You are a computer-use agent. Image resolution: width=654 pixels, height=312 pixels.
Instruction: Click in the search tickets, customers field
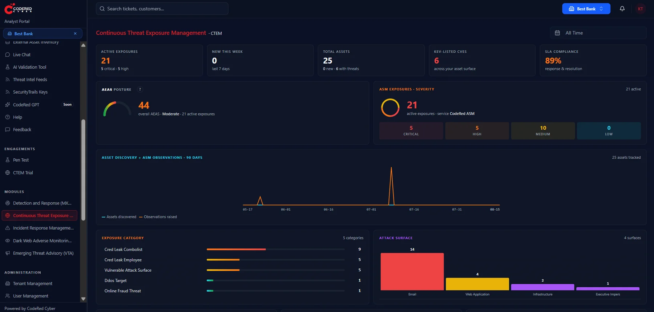point(162,9)
